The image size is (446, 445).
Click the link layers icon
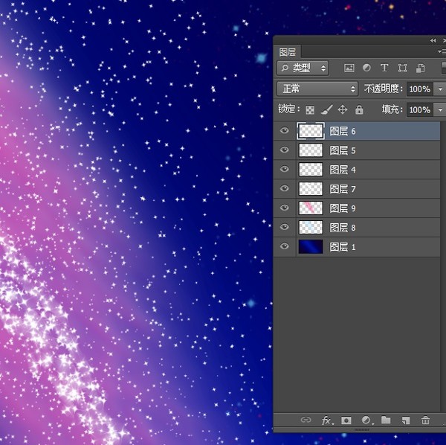pyautogui.click(x=306, y=420)
